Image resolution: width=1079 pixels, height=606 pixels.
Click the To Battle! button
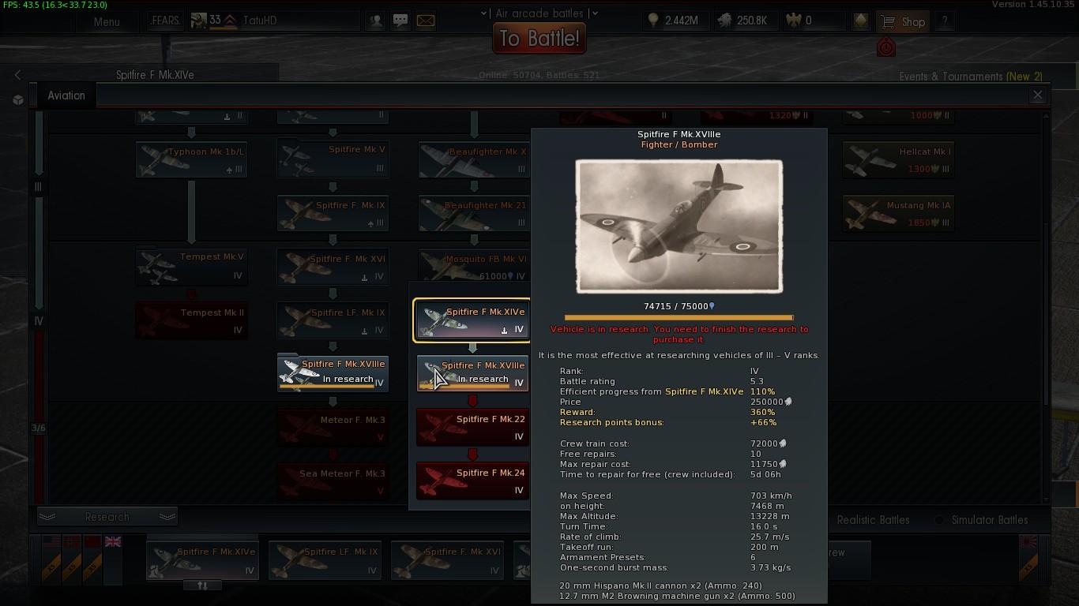click(x=539, y=38)
